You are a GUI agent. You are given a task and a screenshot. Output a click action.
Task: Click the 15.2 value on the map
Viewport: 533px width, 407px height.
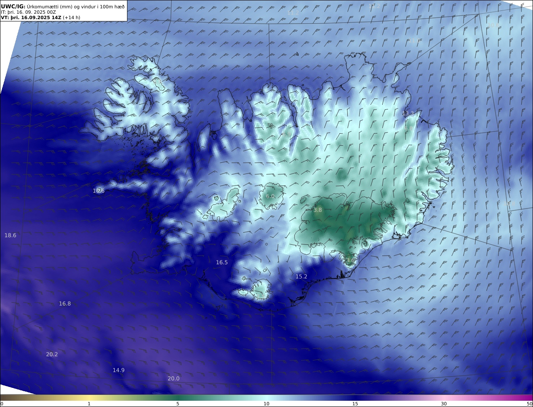point(301,277)
